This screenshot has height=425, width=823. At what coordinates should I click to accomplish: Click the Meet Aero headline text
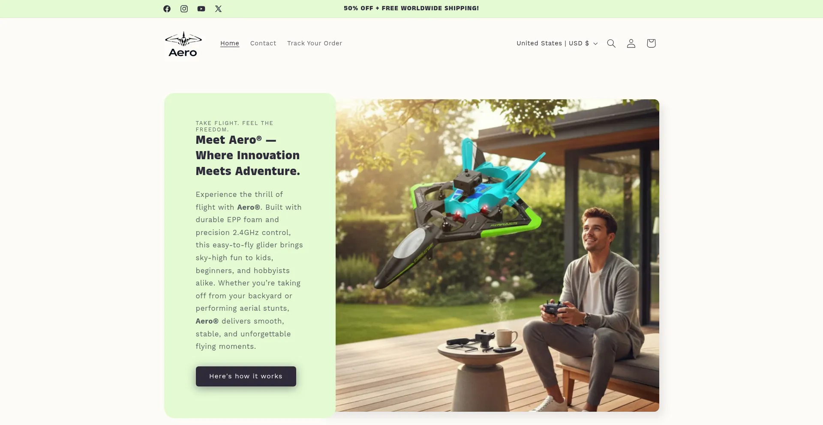click(248, 155)
